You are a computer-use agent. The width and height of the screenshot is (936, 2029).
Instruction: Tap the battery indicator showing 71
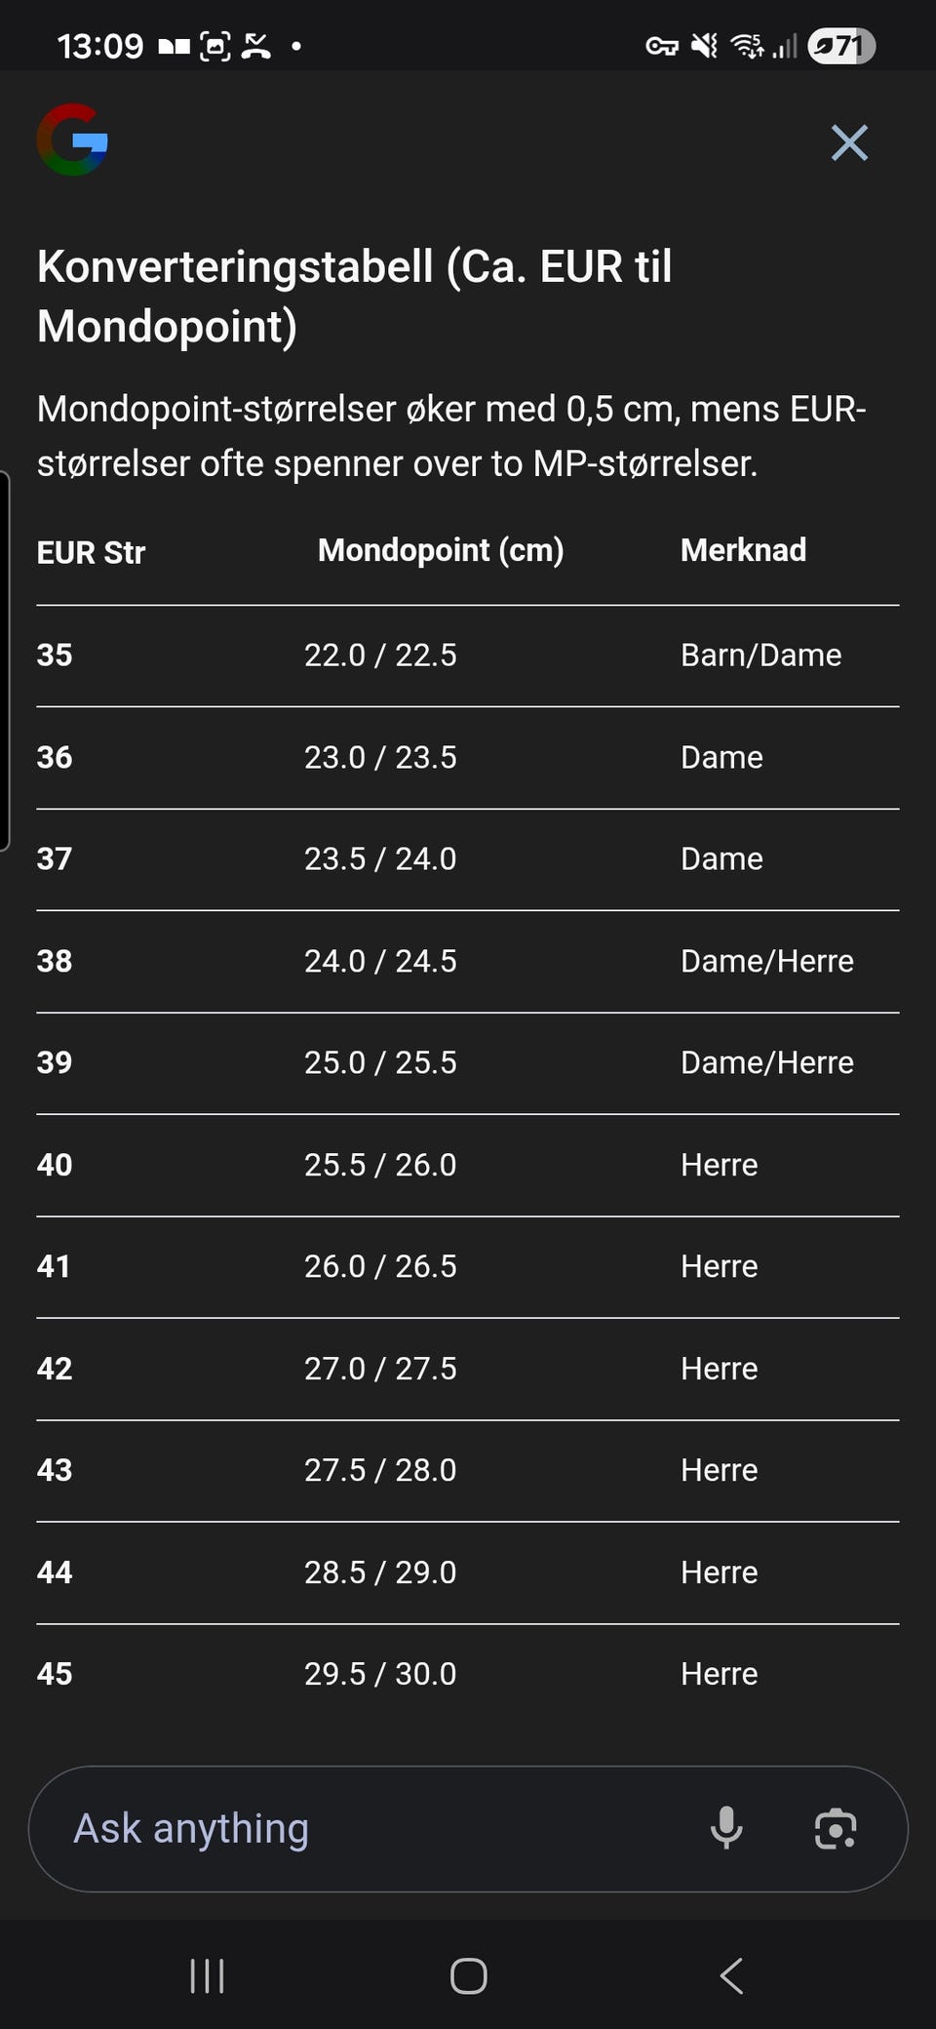click(x=841, y=45)
